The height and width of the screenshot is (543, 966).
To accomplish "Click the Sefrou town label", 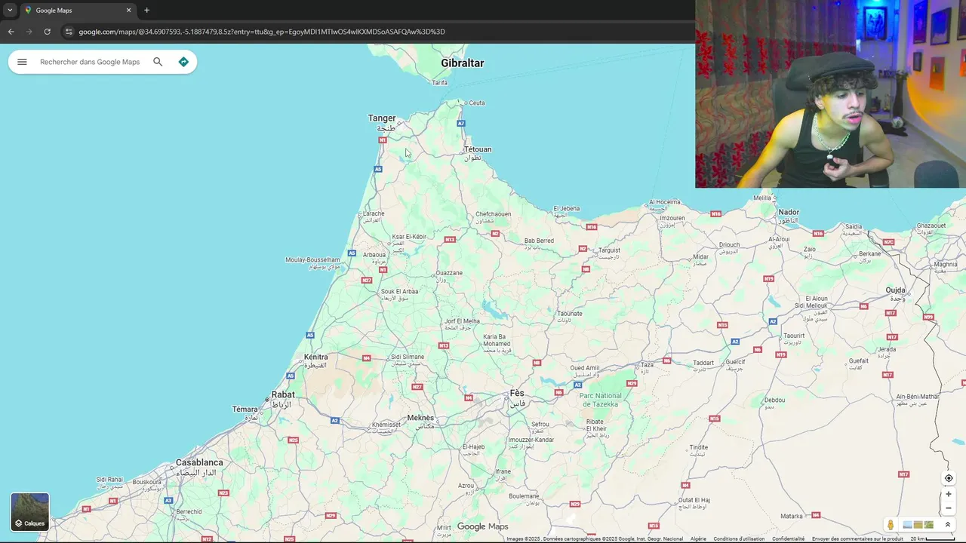I will [x=540, y=424].
